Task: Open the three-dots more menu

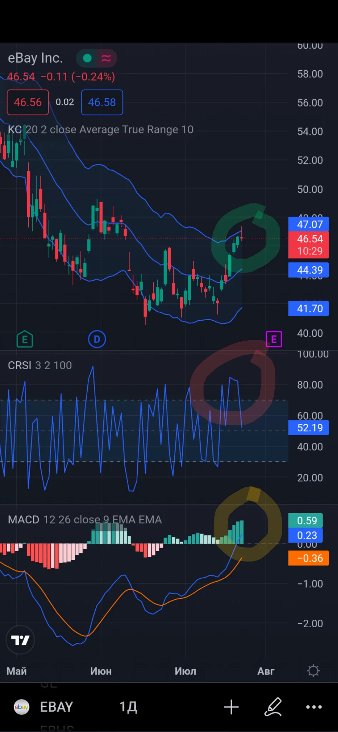Action: (314, 707)
